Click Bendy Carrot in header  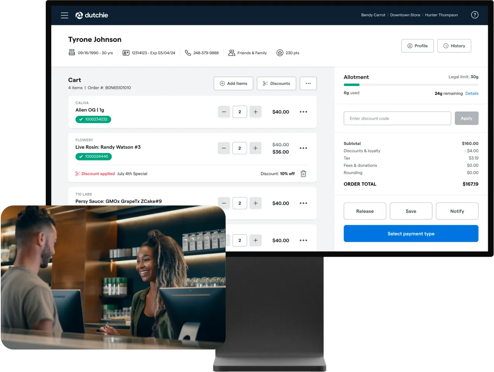pos(373,15)
